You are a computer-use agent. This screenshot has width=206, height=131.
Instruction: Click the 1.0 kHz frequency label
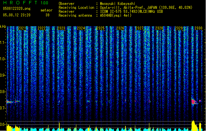[x=3, y=59]
